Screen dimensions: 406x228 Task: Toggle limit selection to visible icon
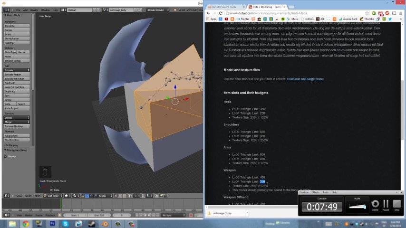click(130, 196)
